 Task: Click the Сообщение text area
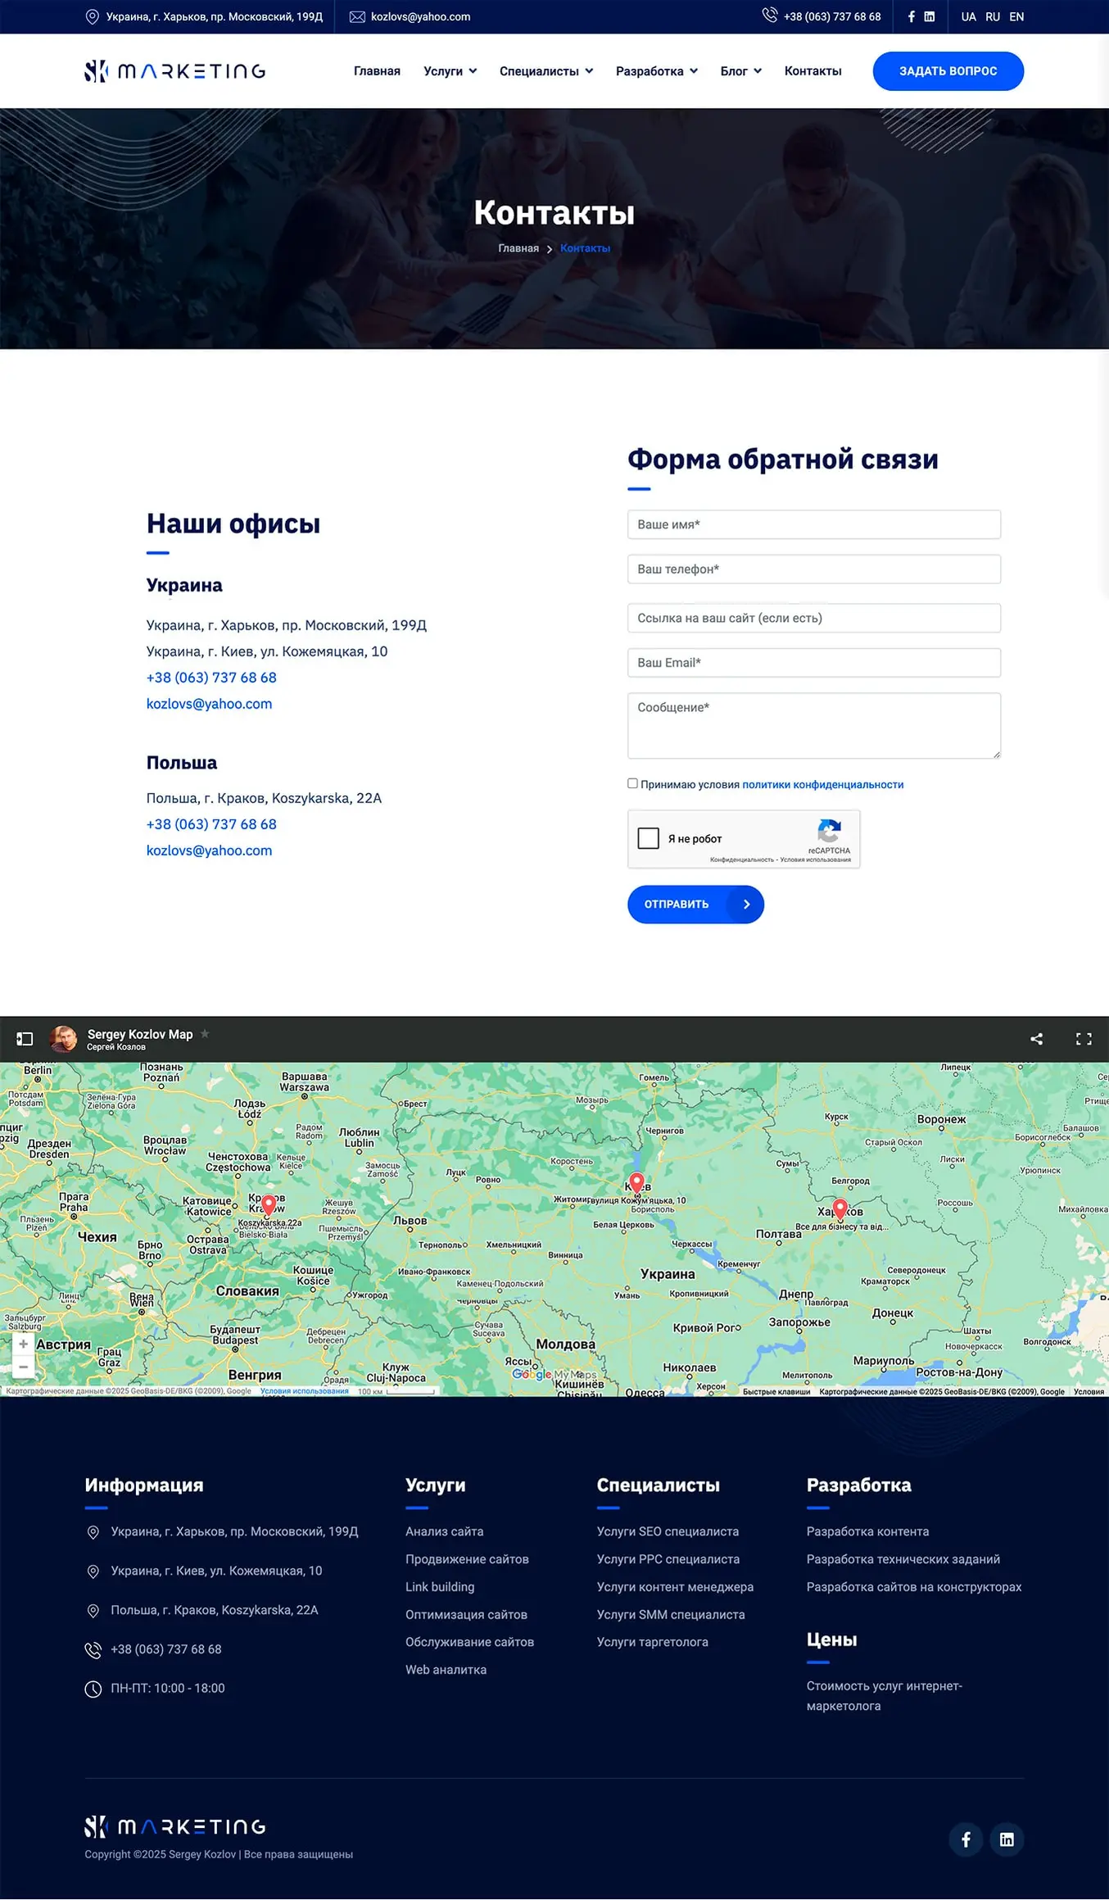[813, 726]
